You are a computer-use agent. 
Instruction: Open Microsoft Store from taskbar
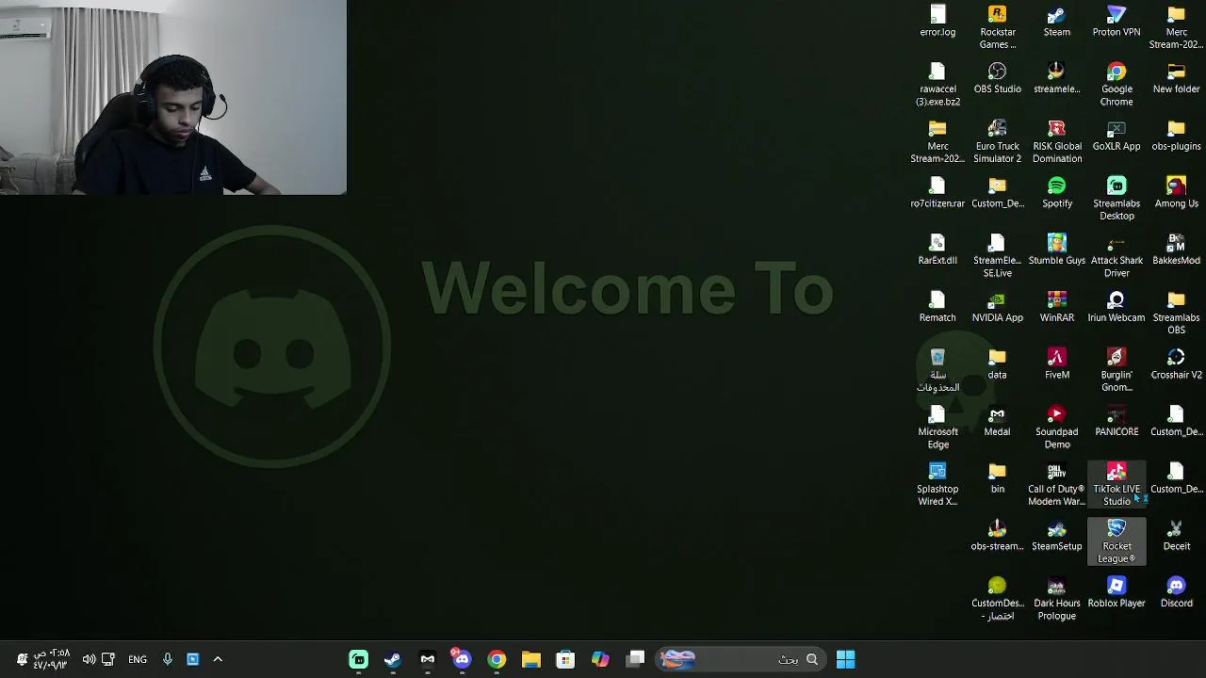565,659
